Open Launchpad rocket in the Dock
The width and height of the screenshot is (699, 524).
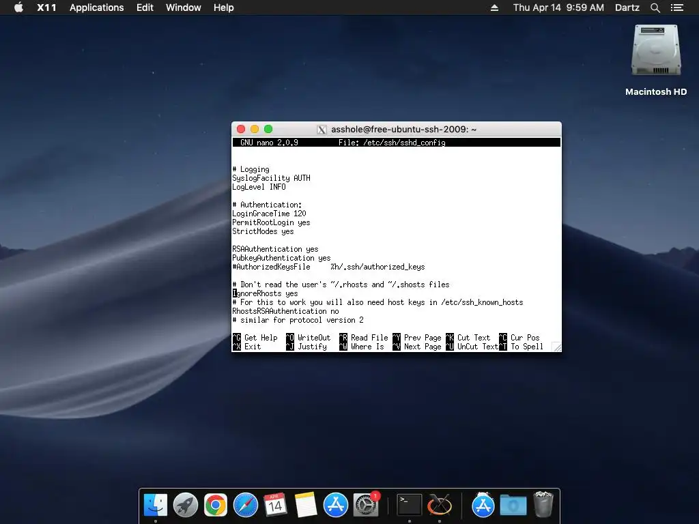[186, 505]
